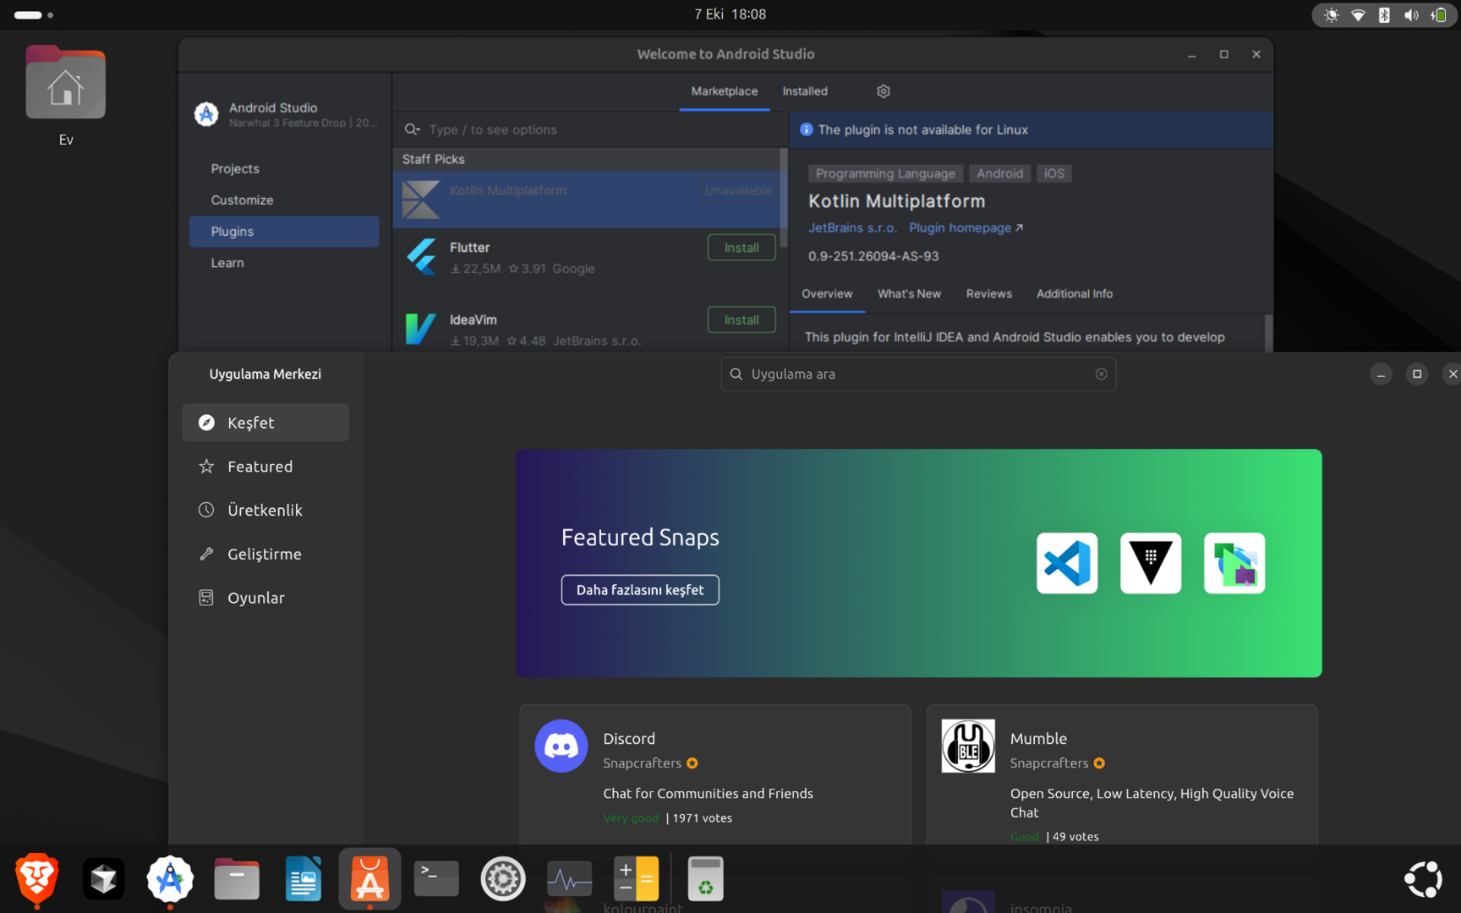1461x913 pixels.
Task: Click the plugin list scrollbar in Marketplace
Action: click(x=784, y=199)
